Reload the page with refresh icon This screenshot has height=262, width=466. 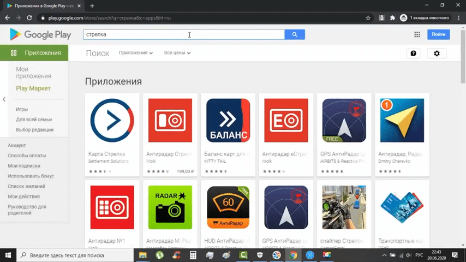pos(29,18)
